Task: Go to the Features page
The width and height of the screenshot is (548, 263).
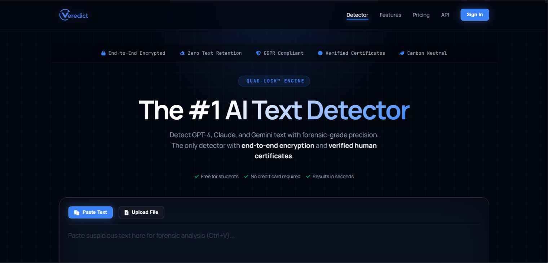Action: click(390, 15)
